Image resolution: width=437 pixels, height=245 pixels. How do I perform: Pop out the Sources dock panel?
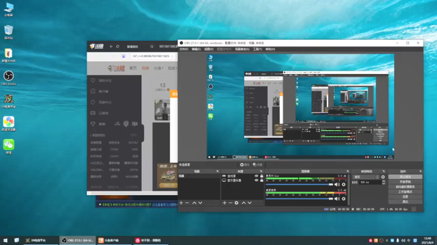[x=261, y=171]
